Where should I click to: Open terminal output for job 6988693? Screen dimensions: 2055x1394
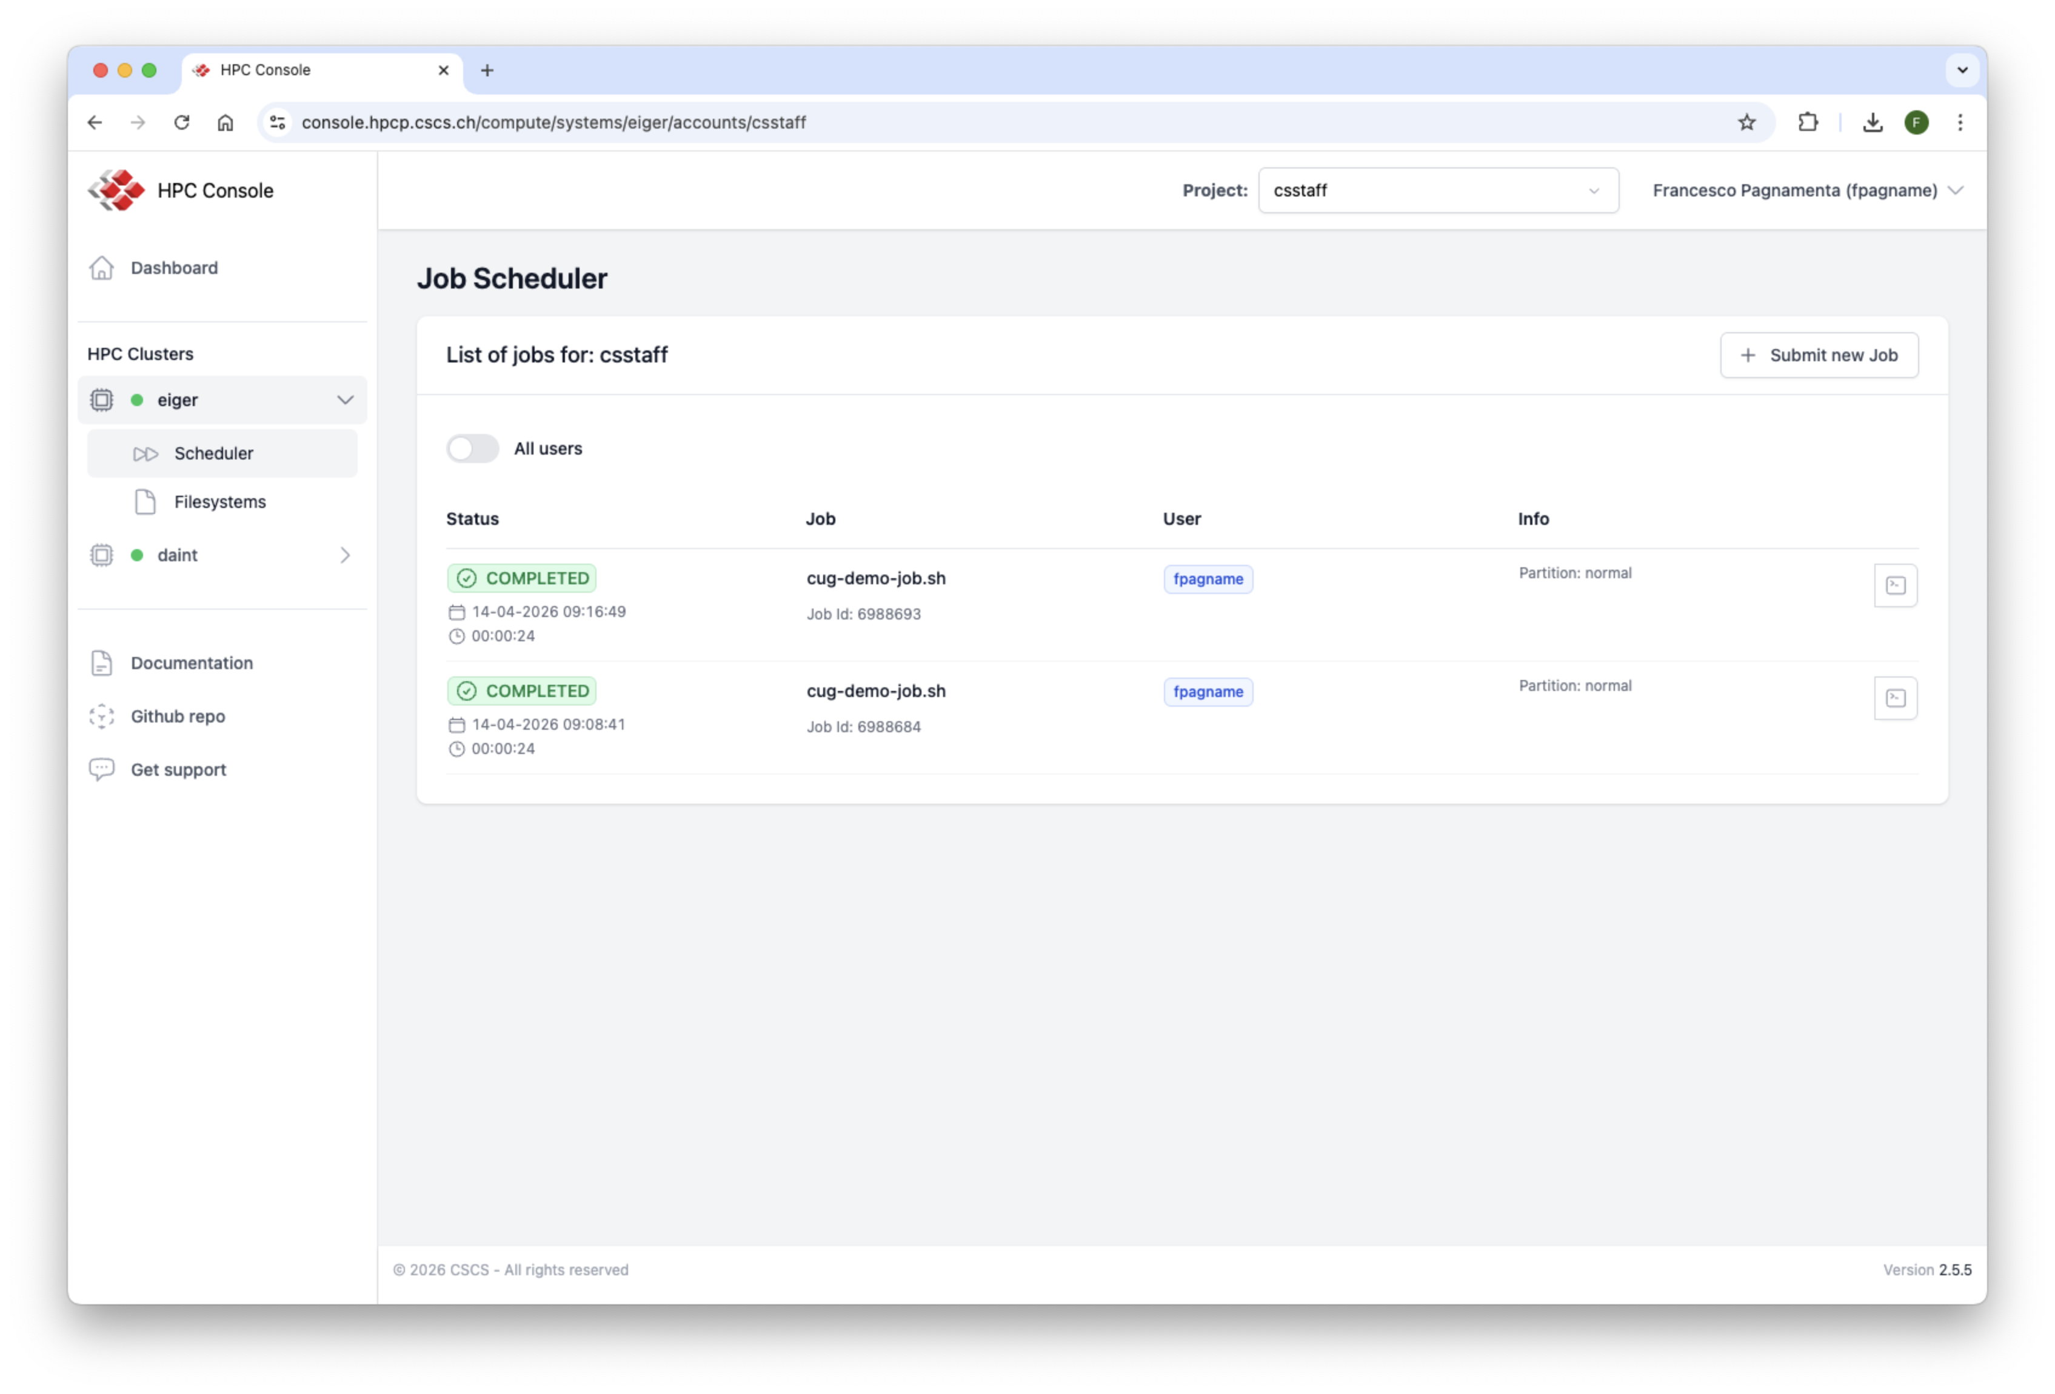pos(1895,584)
